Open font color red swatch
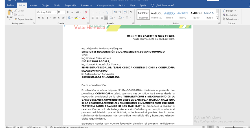This screenshot has height=128, width=250. click(83, 18)
